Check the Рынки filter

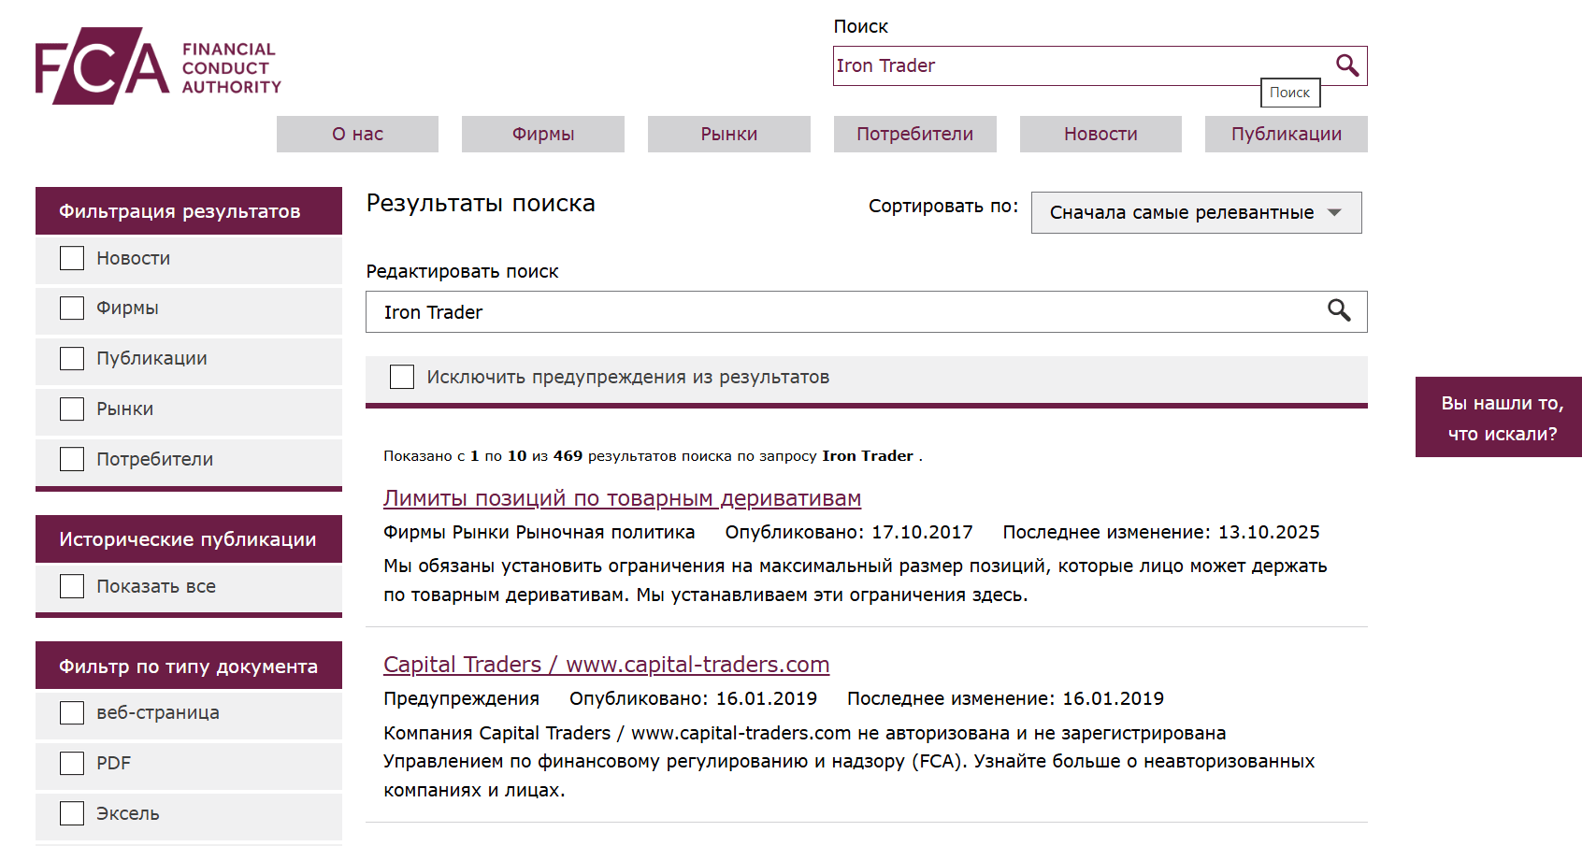pos(72,409)
